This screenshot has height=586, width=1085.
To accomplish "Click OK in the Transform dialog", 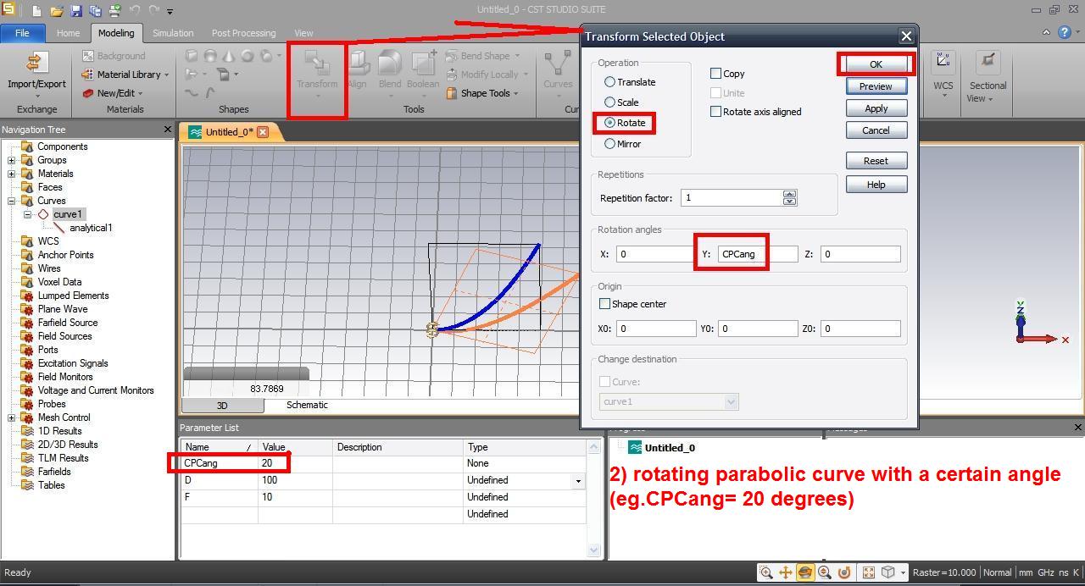I will point(876,64).
